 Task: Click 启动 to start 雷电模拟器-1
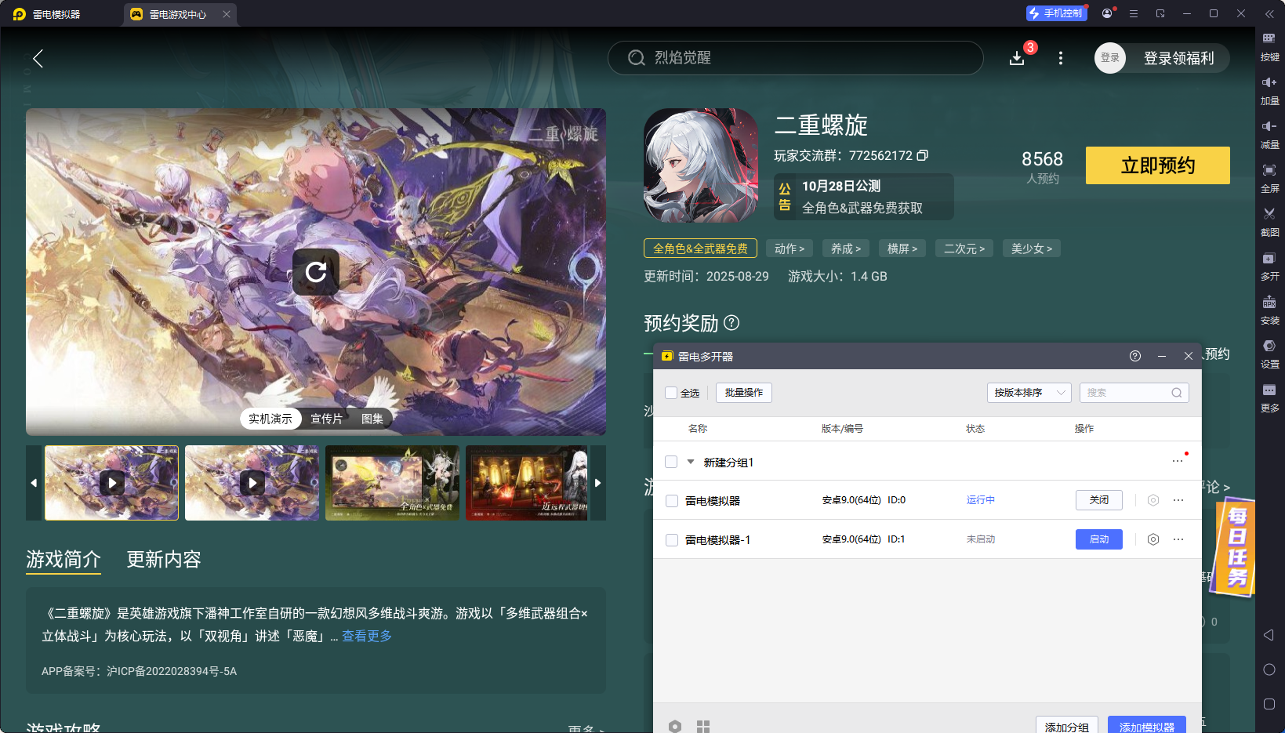pyautogui.click(x=1099, y=539)
